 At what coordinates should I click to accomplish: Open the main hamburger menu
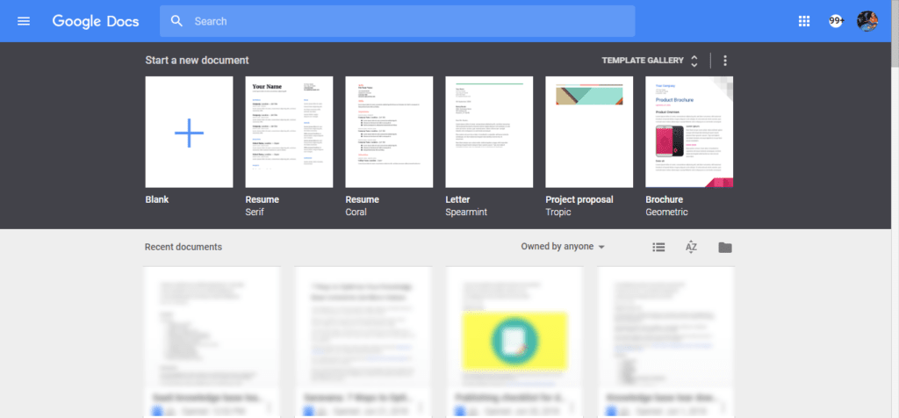24,21
